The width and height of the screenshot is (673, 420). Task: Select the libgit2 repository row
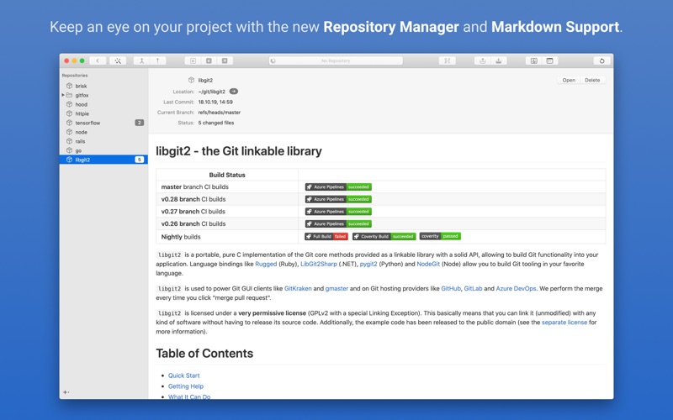(x=103, y=160)
